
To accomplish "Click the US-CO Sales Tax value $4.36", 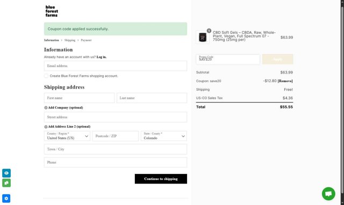I will pos(288,98).
